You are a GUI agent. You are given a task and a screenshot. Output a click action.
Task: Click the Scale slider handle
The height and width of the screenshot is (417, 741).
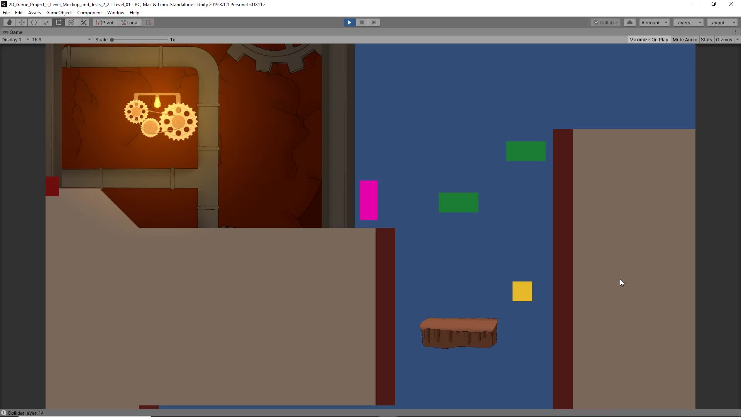(112, 39)
